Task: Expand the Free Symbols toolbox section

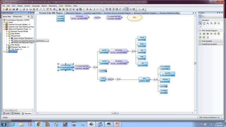Action: tap(200, 41)
